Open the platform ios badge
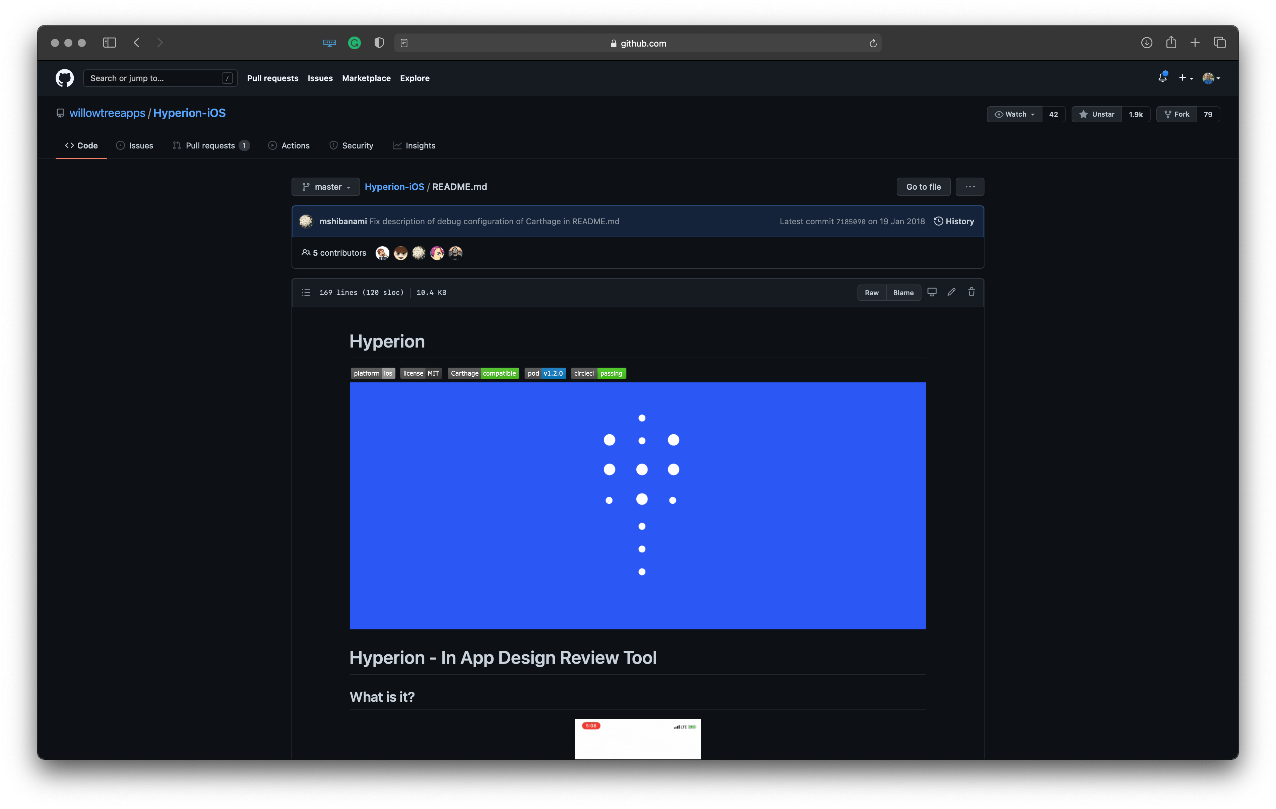The width and height of the screenshot is (1276, 809). tap(373, 373)
